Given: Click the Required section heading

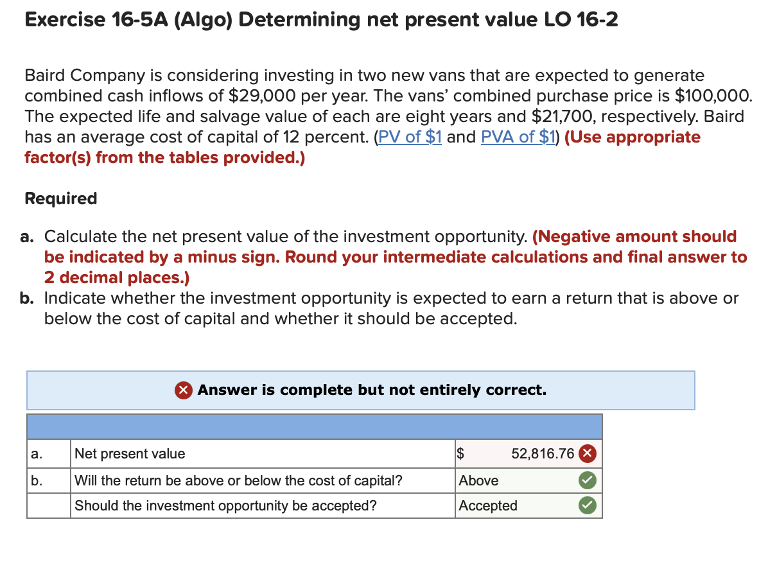Looking at the screenshot, I should click(60, 199).
